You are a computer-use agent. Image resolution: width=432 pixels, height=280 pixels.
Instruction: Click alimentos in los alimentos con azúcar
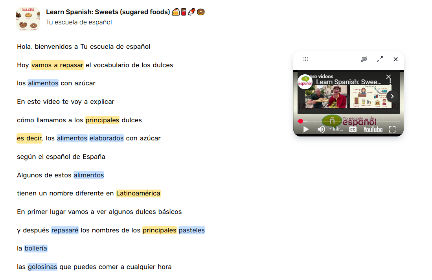(x=43, y=83)
